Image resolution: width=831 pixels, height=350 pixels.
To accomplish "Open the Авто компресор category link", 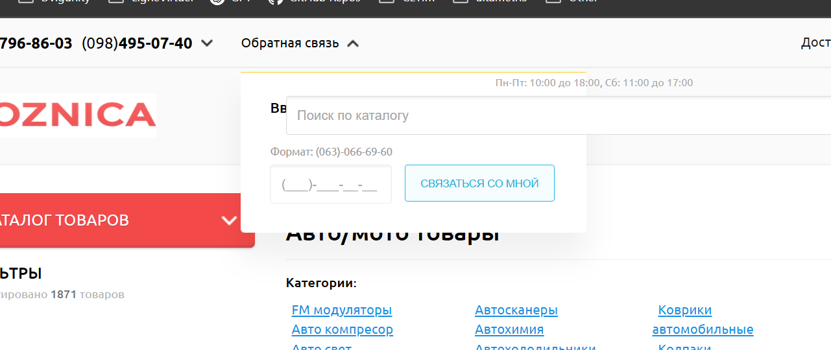I will pos(343,330).
